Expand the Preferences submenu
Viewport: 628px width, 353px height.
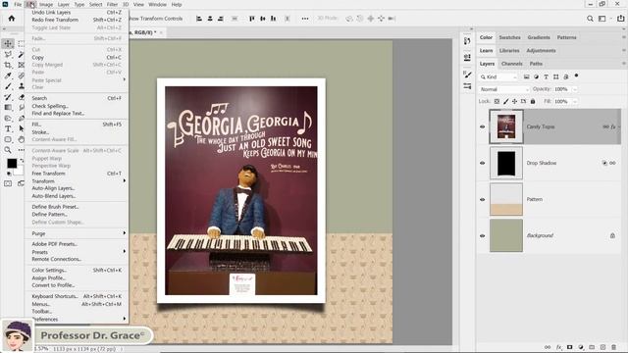click(77, 319)
